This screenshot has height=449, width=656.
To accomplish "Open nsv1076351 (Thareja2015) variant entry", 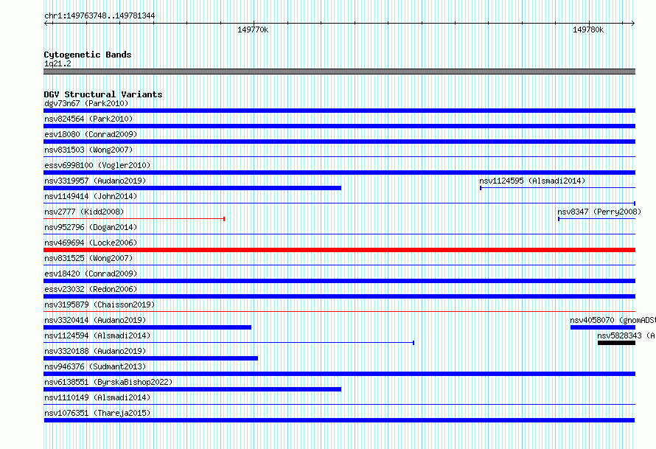I will (x=97, y=413).
